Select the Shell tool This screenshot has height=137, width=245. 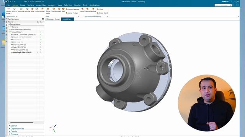[x=63, y=10]
